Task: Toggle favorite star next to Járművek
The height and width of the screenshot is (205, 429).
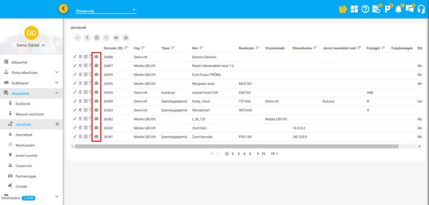Action: pos(57,124)
